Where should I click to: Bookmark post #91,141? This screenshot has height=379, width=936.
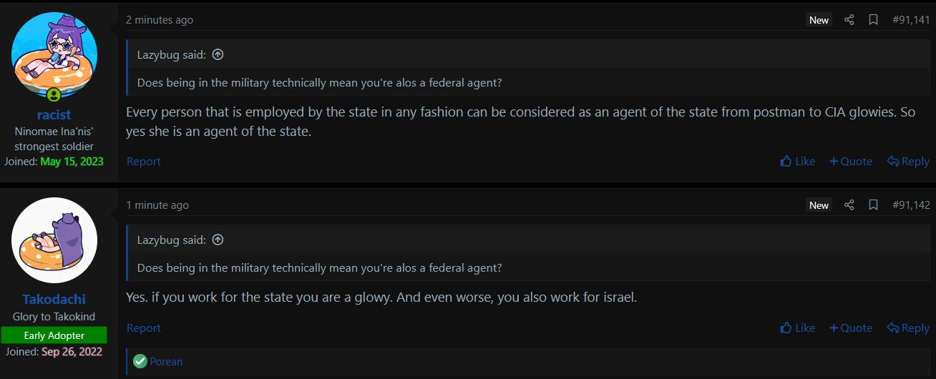[x=873, y=20]
